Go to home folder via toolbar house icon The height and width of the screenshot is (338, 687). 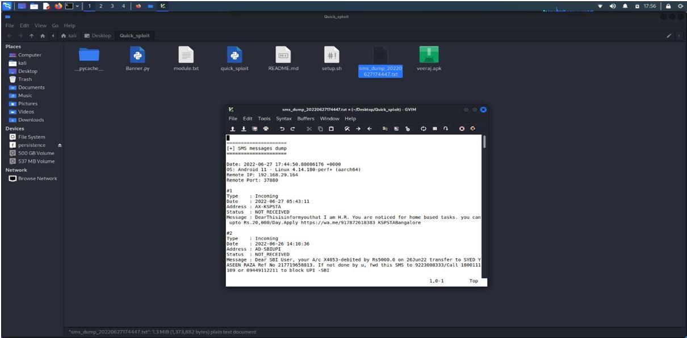click(43, 36)
